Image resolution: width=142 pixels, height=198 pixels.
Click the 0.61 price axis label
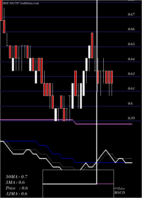tap(131, 88)
